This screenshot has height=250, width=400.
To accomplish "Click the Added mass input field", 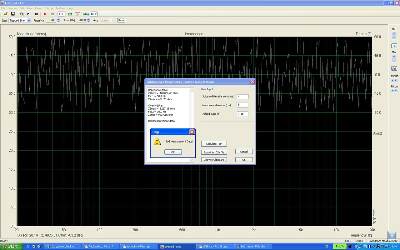I will (x=242, y=114).
